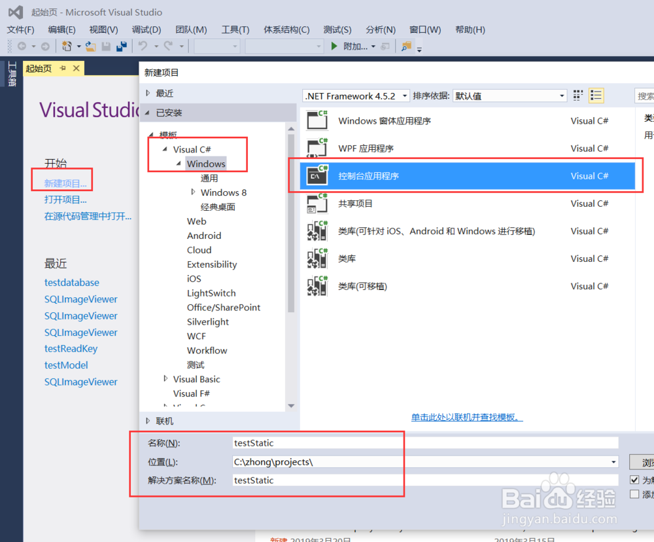The image size is (654, 542).
Task: Click the 类库 class library template icon
Action: (x=317, y=259)
